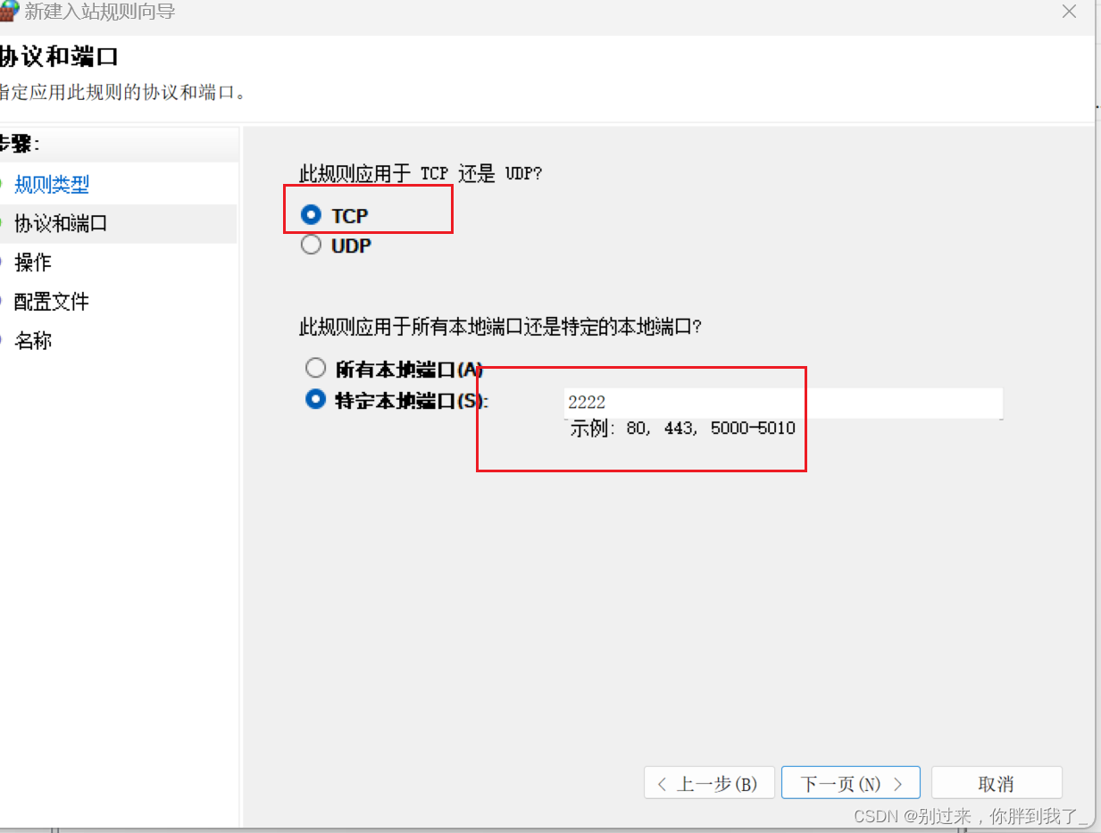Click the green bullet beside 规则类型
The width and height of the screenshot is (1101, 833).
coord(4,184)
